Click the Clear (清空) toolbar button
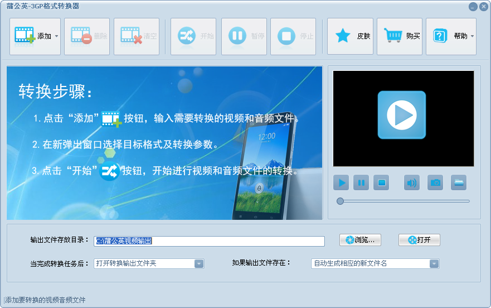Image resolution: width=491 pixels, height=308 pixels. pos(137,36)
